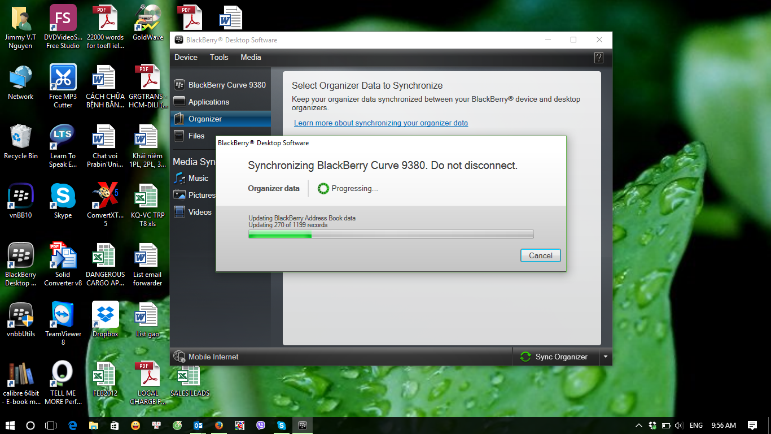Click the Pictures icon in sidebar
Image resolution: width=771 pixels, height=434 pixels.
179,195
